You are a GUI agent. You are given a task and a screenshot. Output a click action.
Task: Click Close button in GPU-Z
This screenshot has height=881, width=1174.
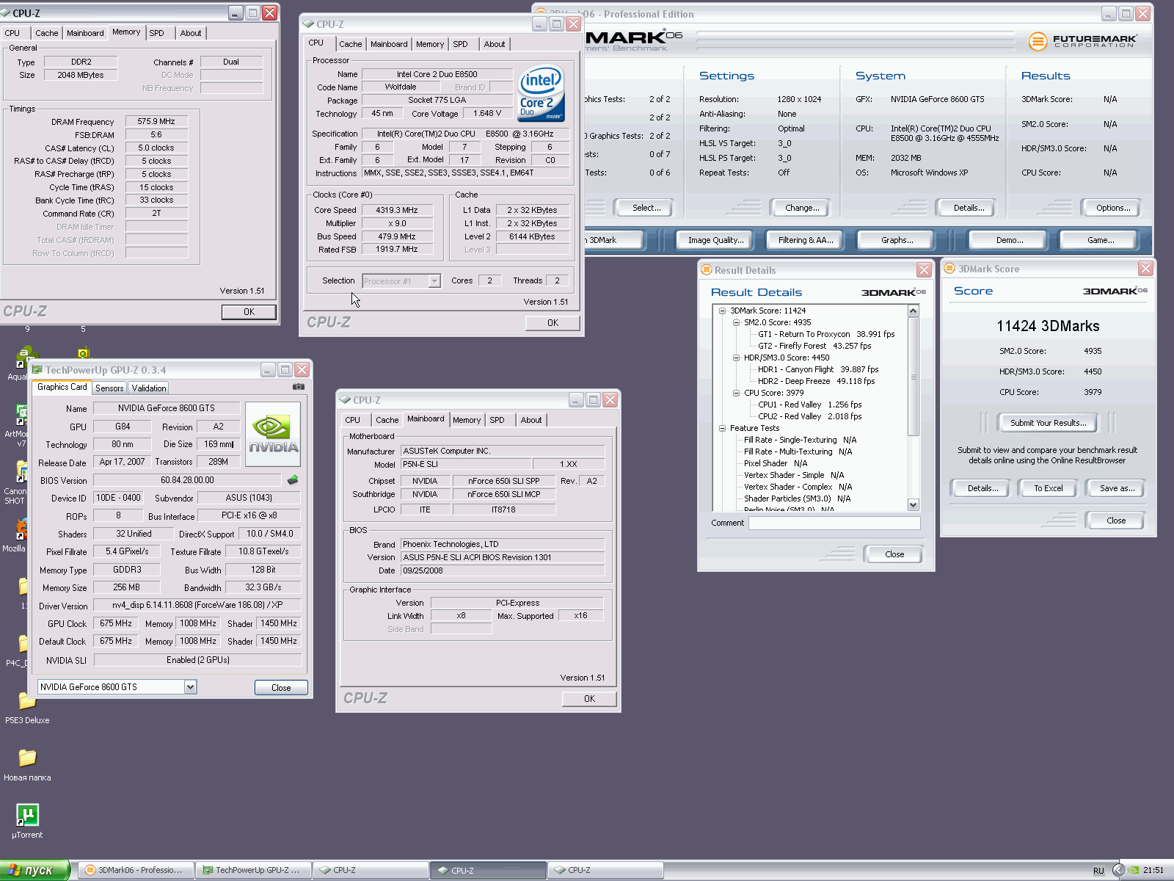281,688
